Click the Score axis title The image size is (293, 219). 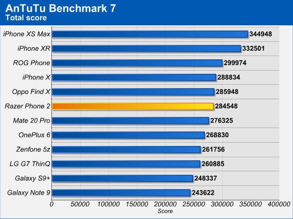pos(165,211)
